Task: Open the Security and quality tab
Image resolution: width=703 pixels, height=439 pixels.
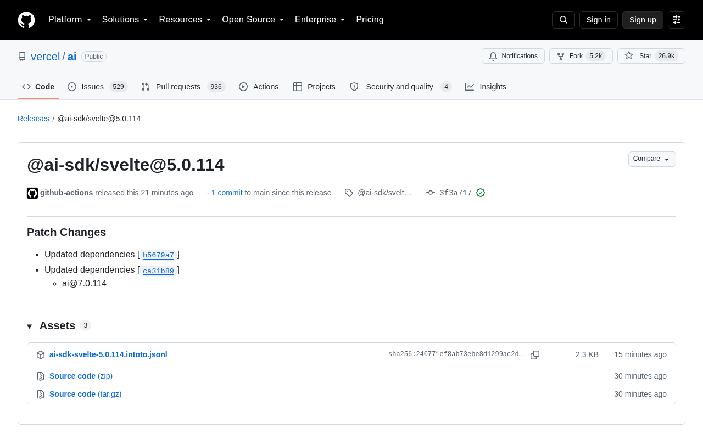Action: 400,87
